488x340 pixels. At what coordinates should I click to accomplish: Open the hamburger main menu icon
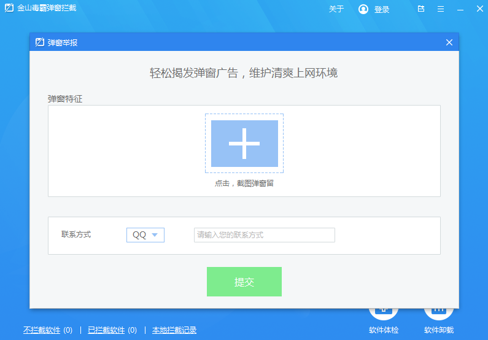click(441, 9)
